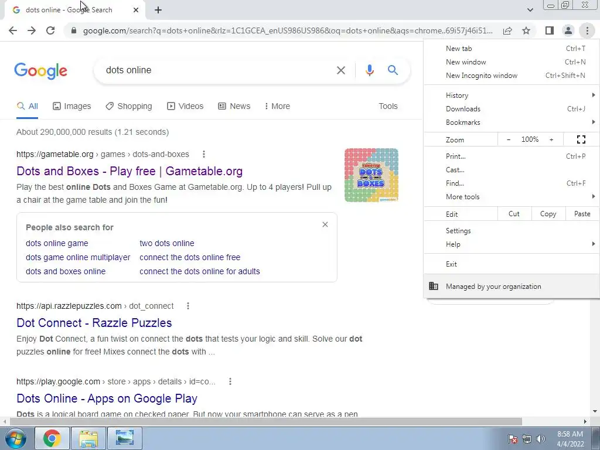View site information via padlock icon
The height and width of the screenshot is (450, 600).
[74, 30]
